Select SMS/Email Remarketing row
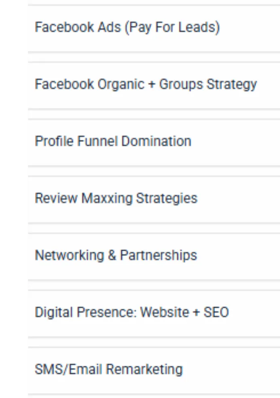This screenshot has height=398, width=280. click(x=154, y=370)
